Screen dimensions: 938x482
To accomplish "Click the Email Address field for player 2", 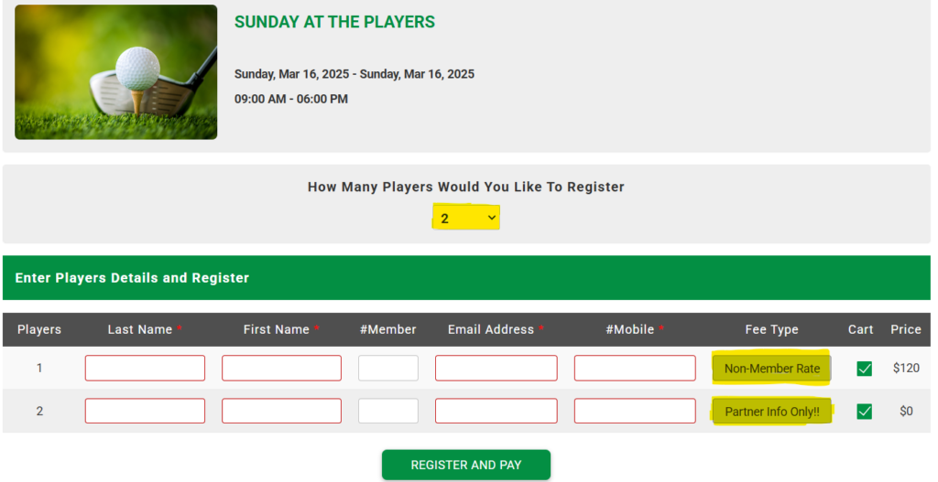I will (x=496, y=412).
